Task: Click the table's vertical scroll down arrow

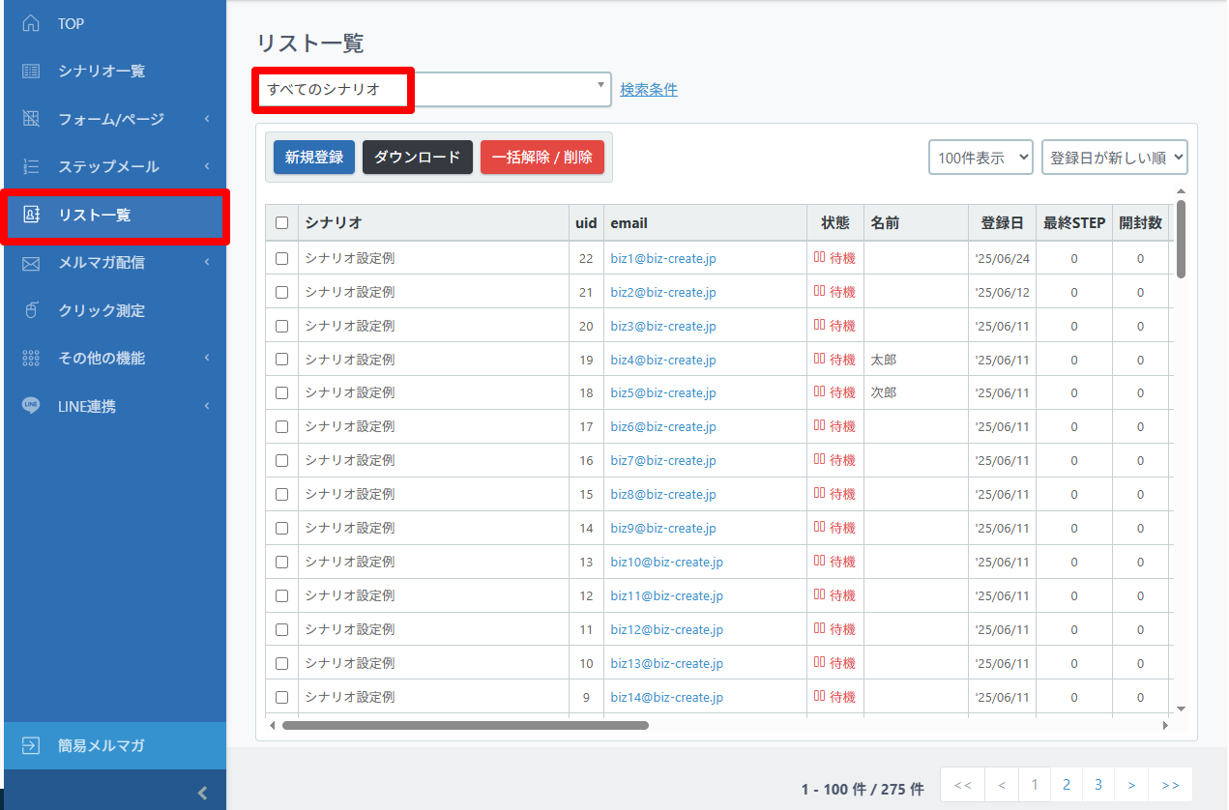Action: coord(1181,709)
